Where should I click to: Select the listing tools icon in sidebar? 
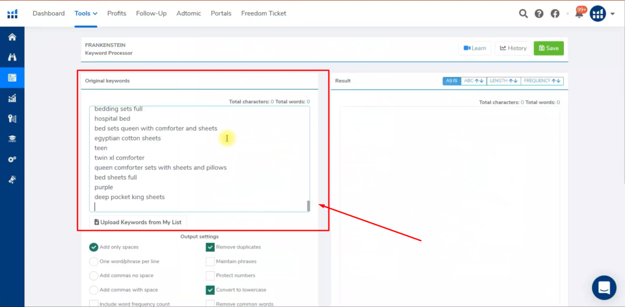(12, 78)
